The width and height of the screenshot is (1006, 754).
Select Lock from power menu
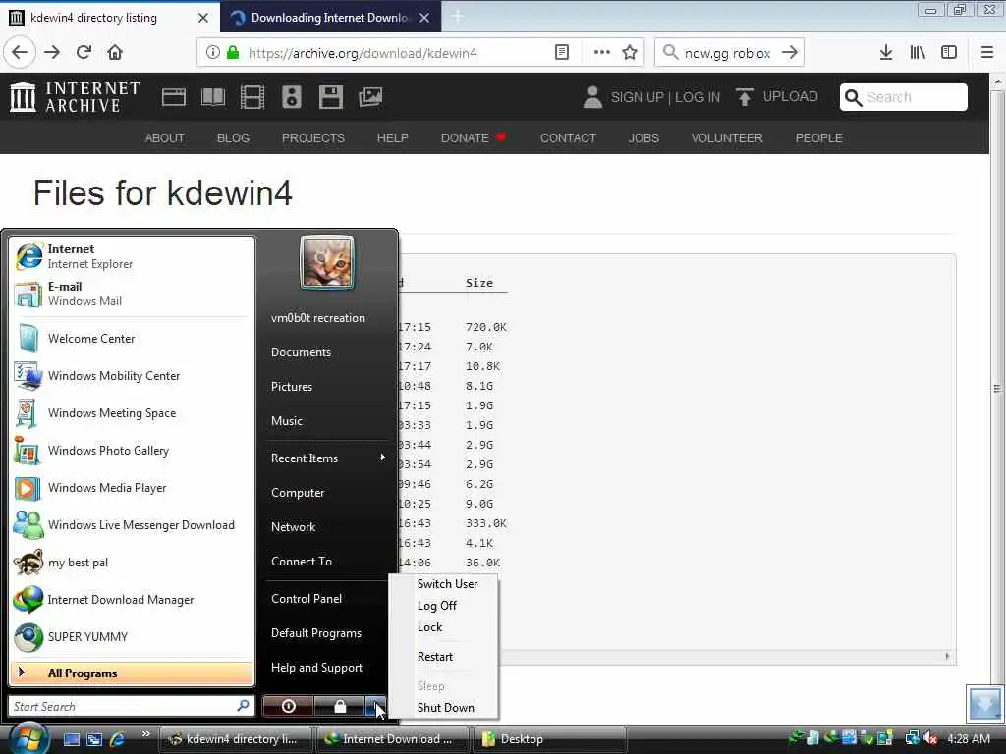(430, 627)
